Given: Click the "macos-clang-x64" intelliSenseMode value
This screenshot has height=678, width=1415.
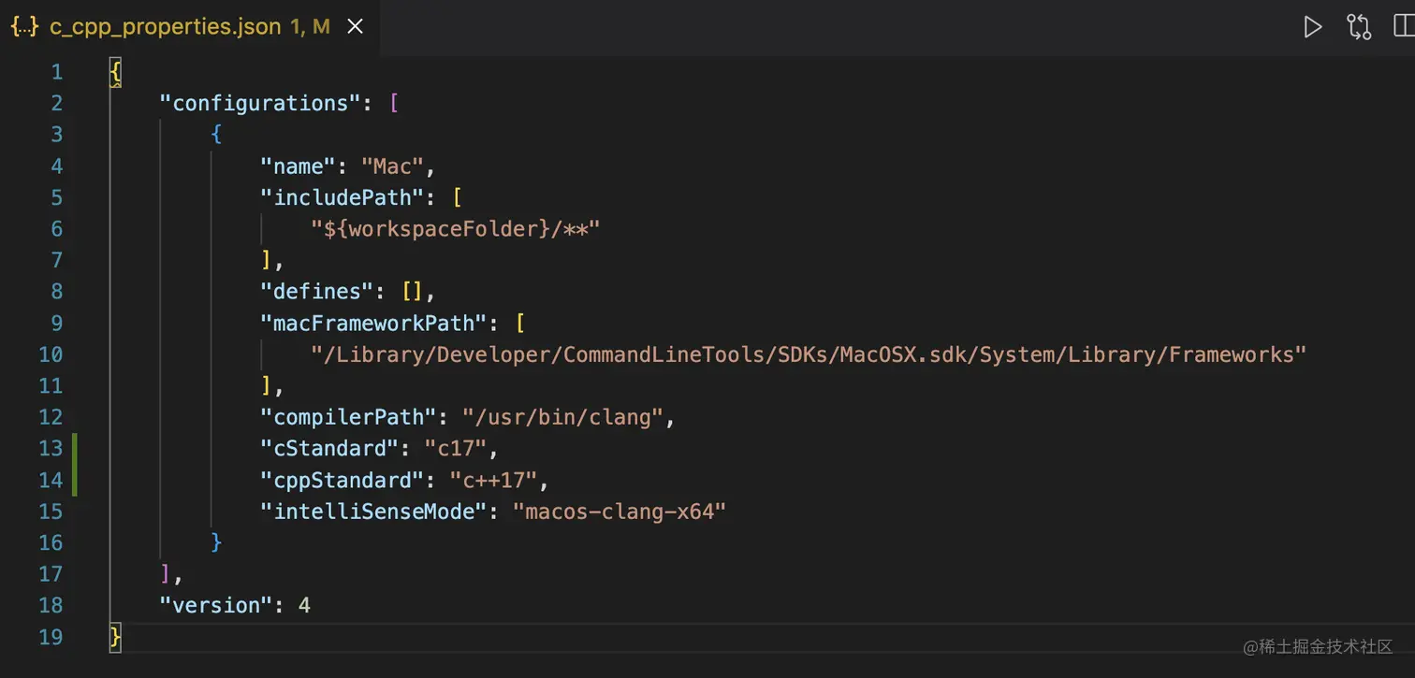Looking at the screenshot, I should [x=619, y=512].
